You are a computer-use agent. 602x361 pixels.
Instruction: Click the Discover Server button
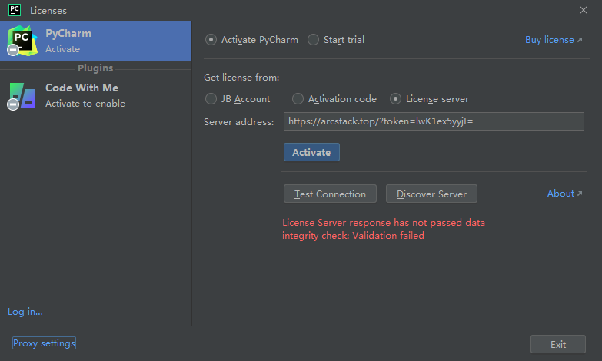tap(431, 194)
